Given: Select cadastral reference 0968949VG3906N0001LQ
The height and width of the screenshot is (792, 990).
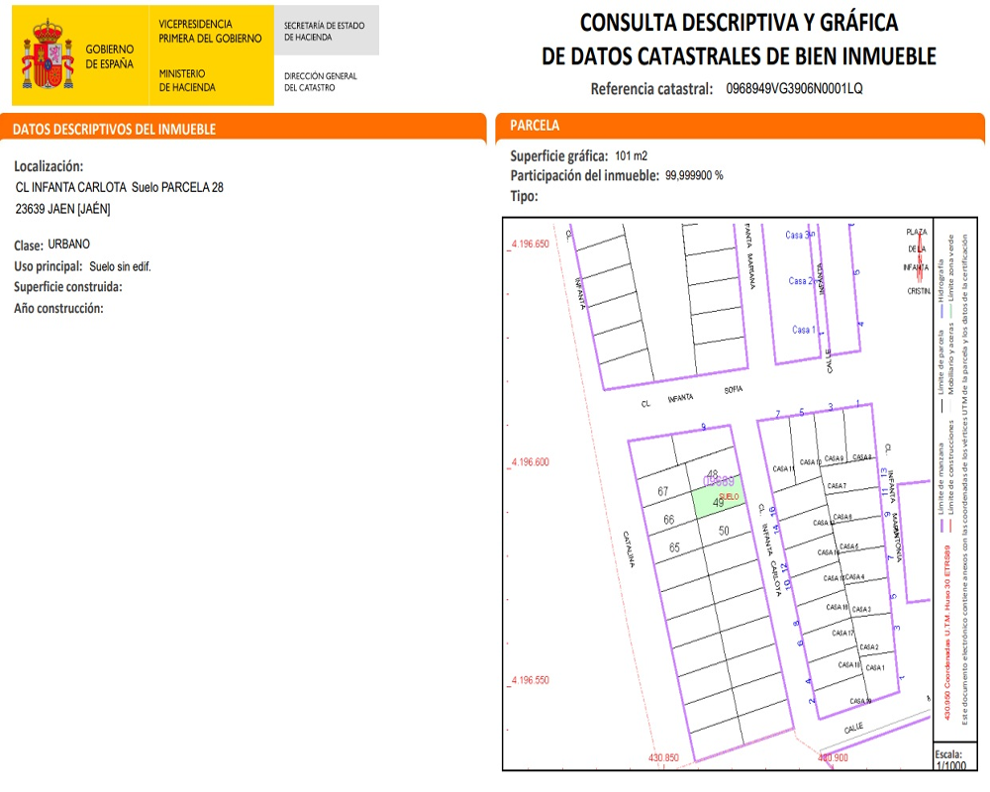Looking at the screenshot, I should [794, 88].
